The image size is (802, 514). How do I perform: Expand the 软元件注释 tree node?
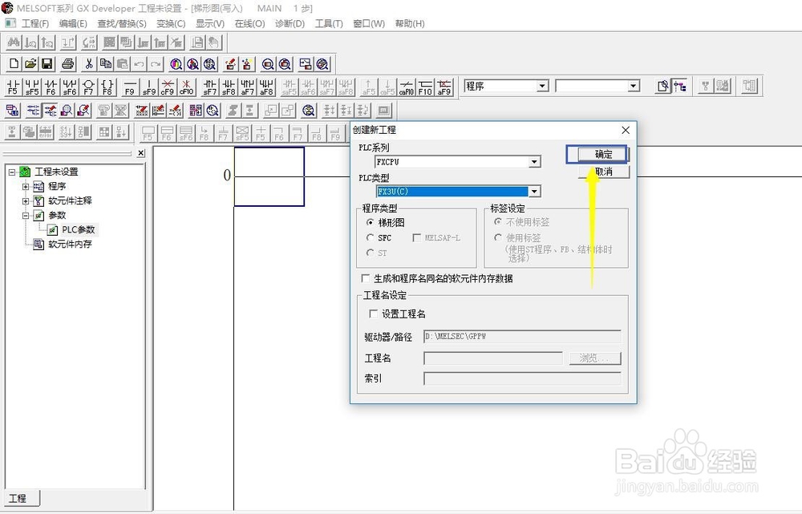pyautogui.click(x=26, y=201)
